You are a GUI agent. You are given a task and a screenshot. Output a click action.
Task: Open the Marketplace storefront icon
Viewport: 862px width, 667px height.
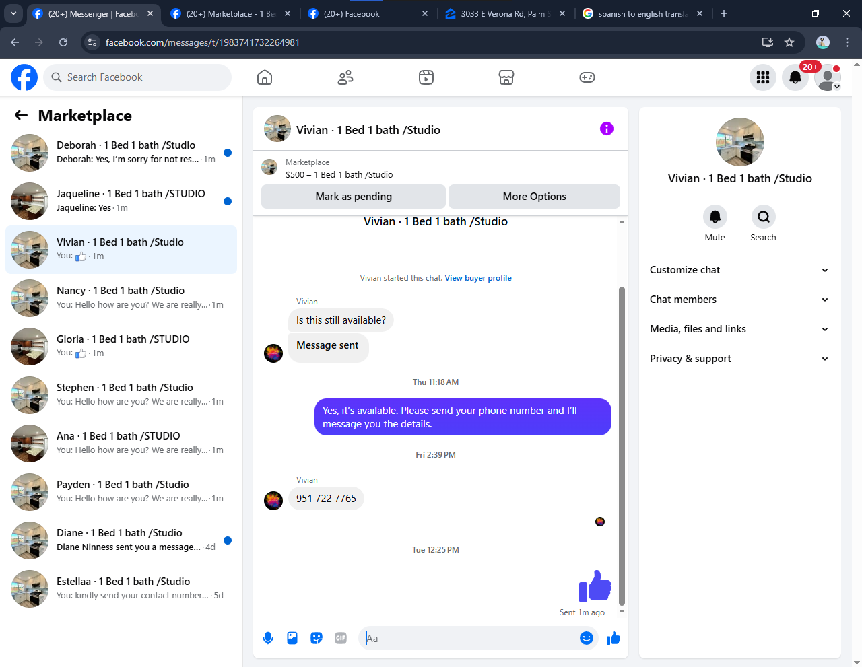pyautogui.click(x=506, y=77)
